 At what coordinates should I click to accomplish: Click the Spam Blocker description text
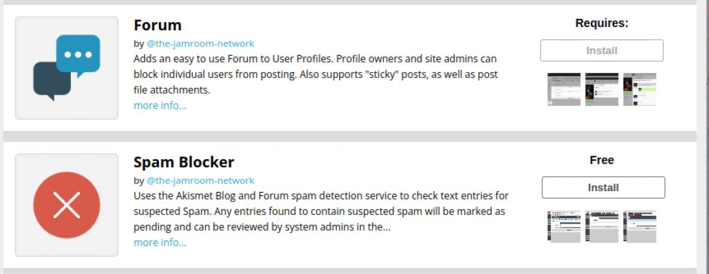pyautogui.click(x=320, y=211)
